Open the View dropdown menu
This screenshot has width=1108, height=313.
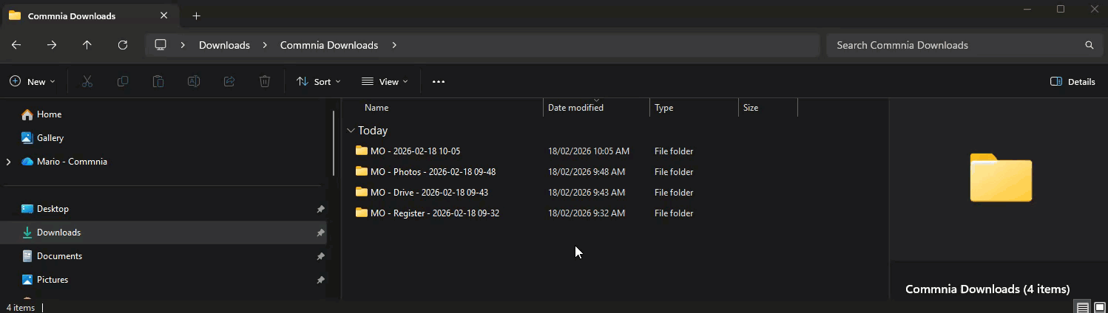[x=385, y=82]
